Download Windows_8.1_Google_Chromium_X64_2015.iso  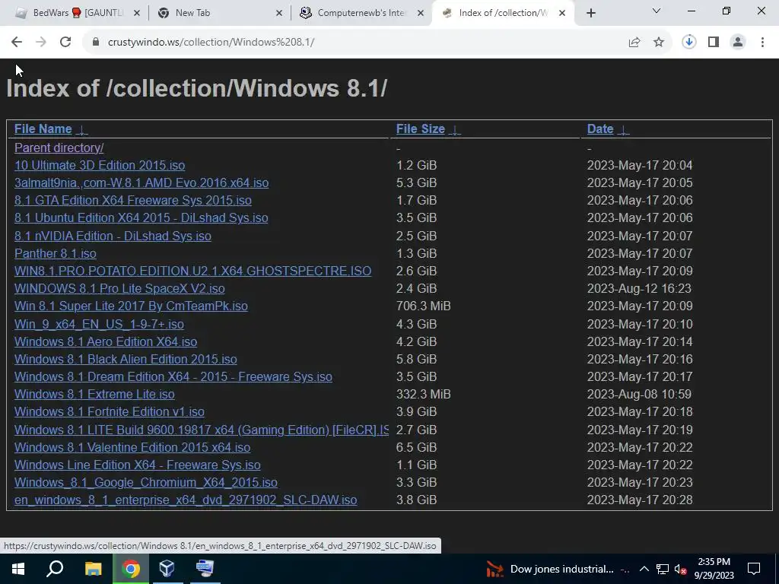pos(146,483)
